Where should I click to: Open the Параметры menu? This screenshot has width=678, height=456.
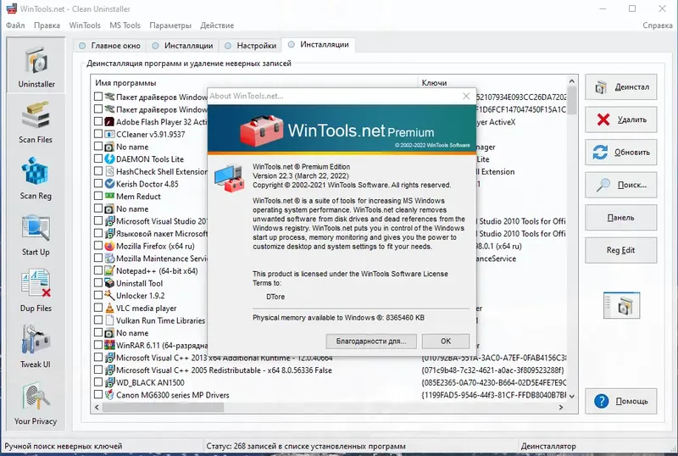click(x=170, y=25)
